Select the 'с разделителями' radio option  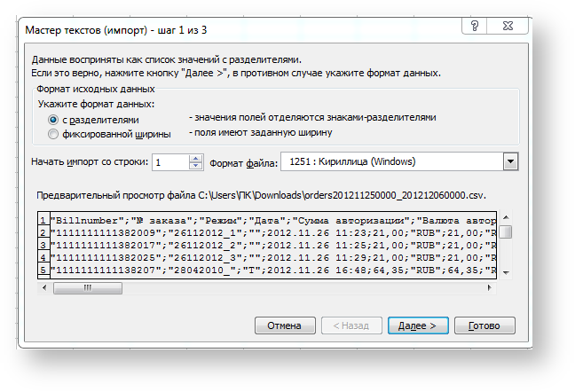coord(54,119)
